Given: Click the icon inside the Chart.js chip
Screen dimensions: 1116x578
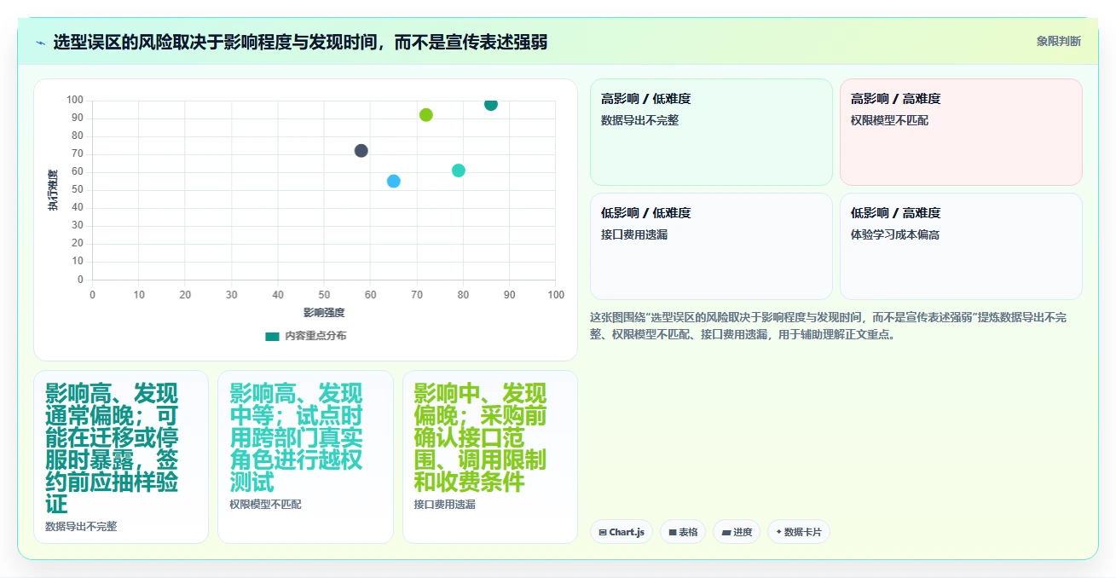Looking at the screenshot, I should pos(603,532).
